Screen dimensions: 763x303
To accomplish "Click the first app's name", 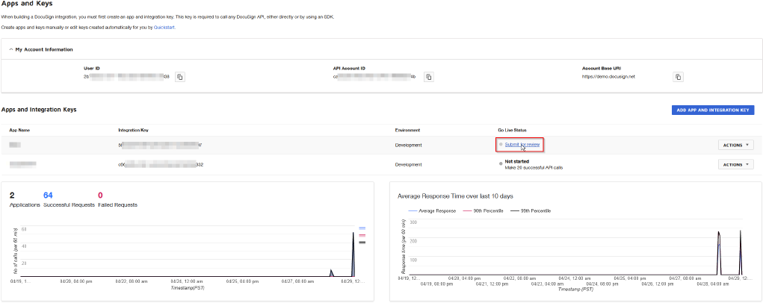I will coord(15,145).
